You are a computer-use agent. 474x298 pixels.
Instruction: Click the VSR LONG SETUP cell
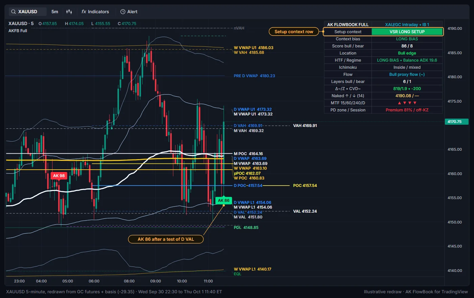[x=407, y=32]
